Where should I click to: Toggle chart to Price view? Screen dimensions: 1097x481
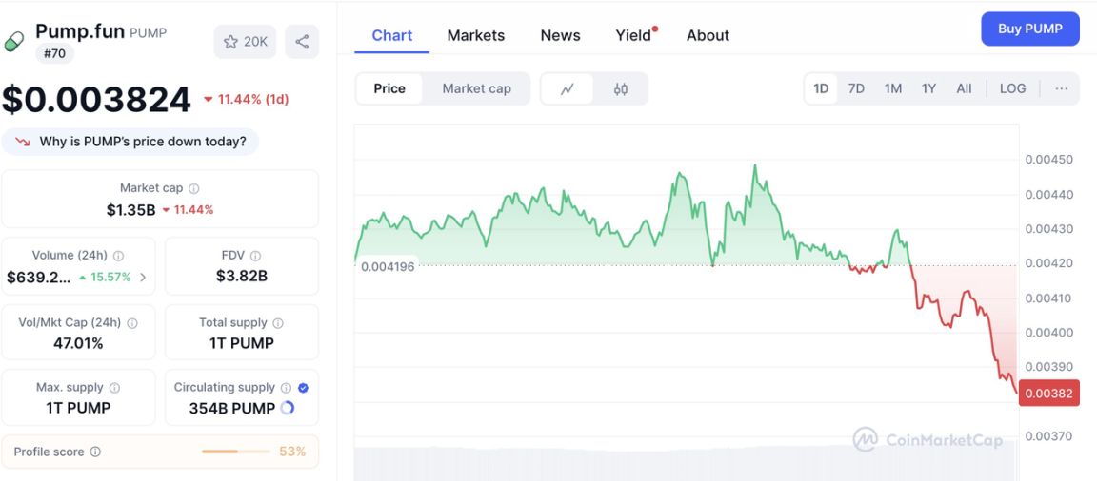389,88
